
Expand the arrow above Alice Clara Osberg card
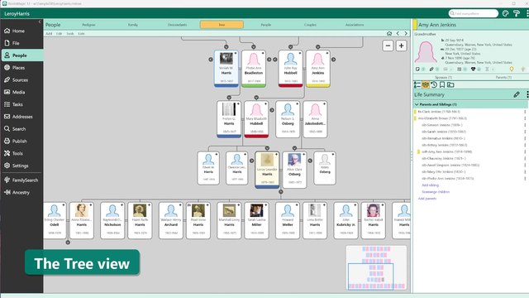pos(294,148)
